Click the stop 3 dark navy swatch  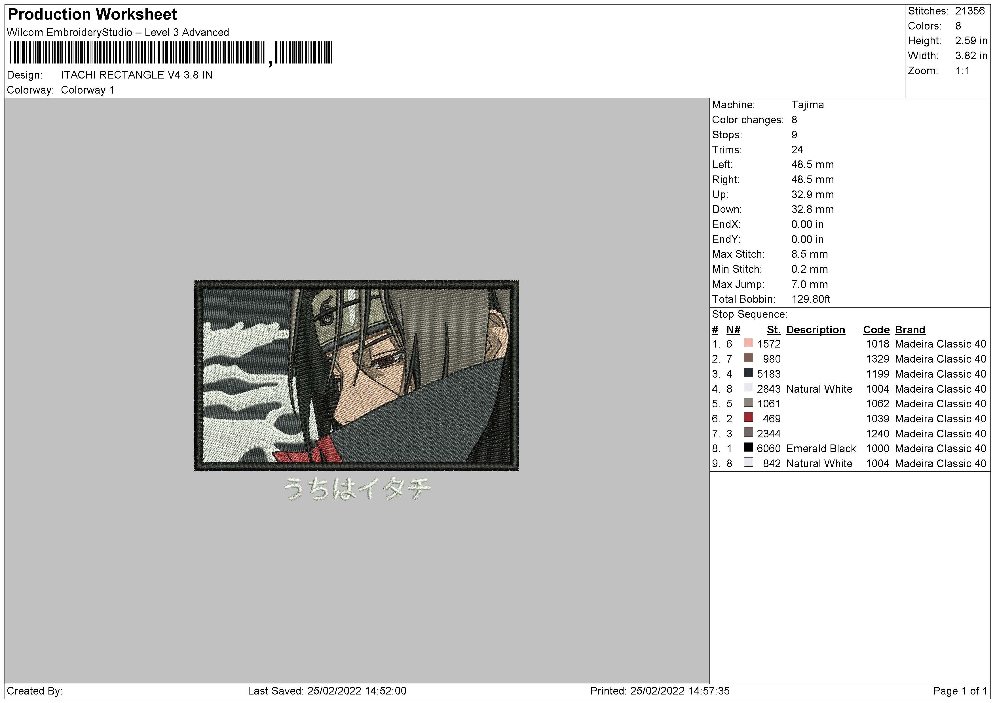click(748, 373)
